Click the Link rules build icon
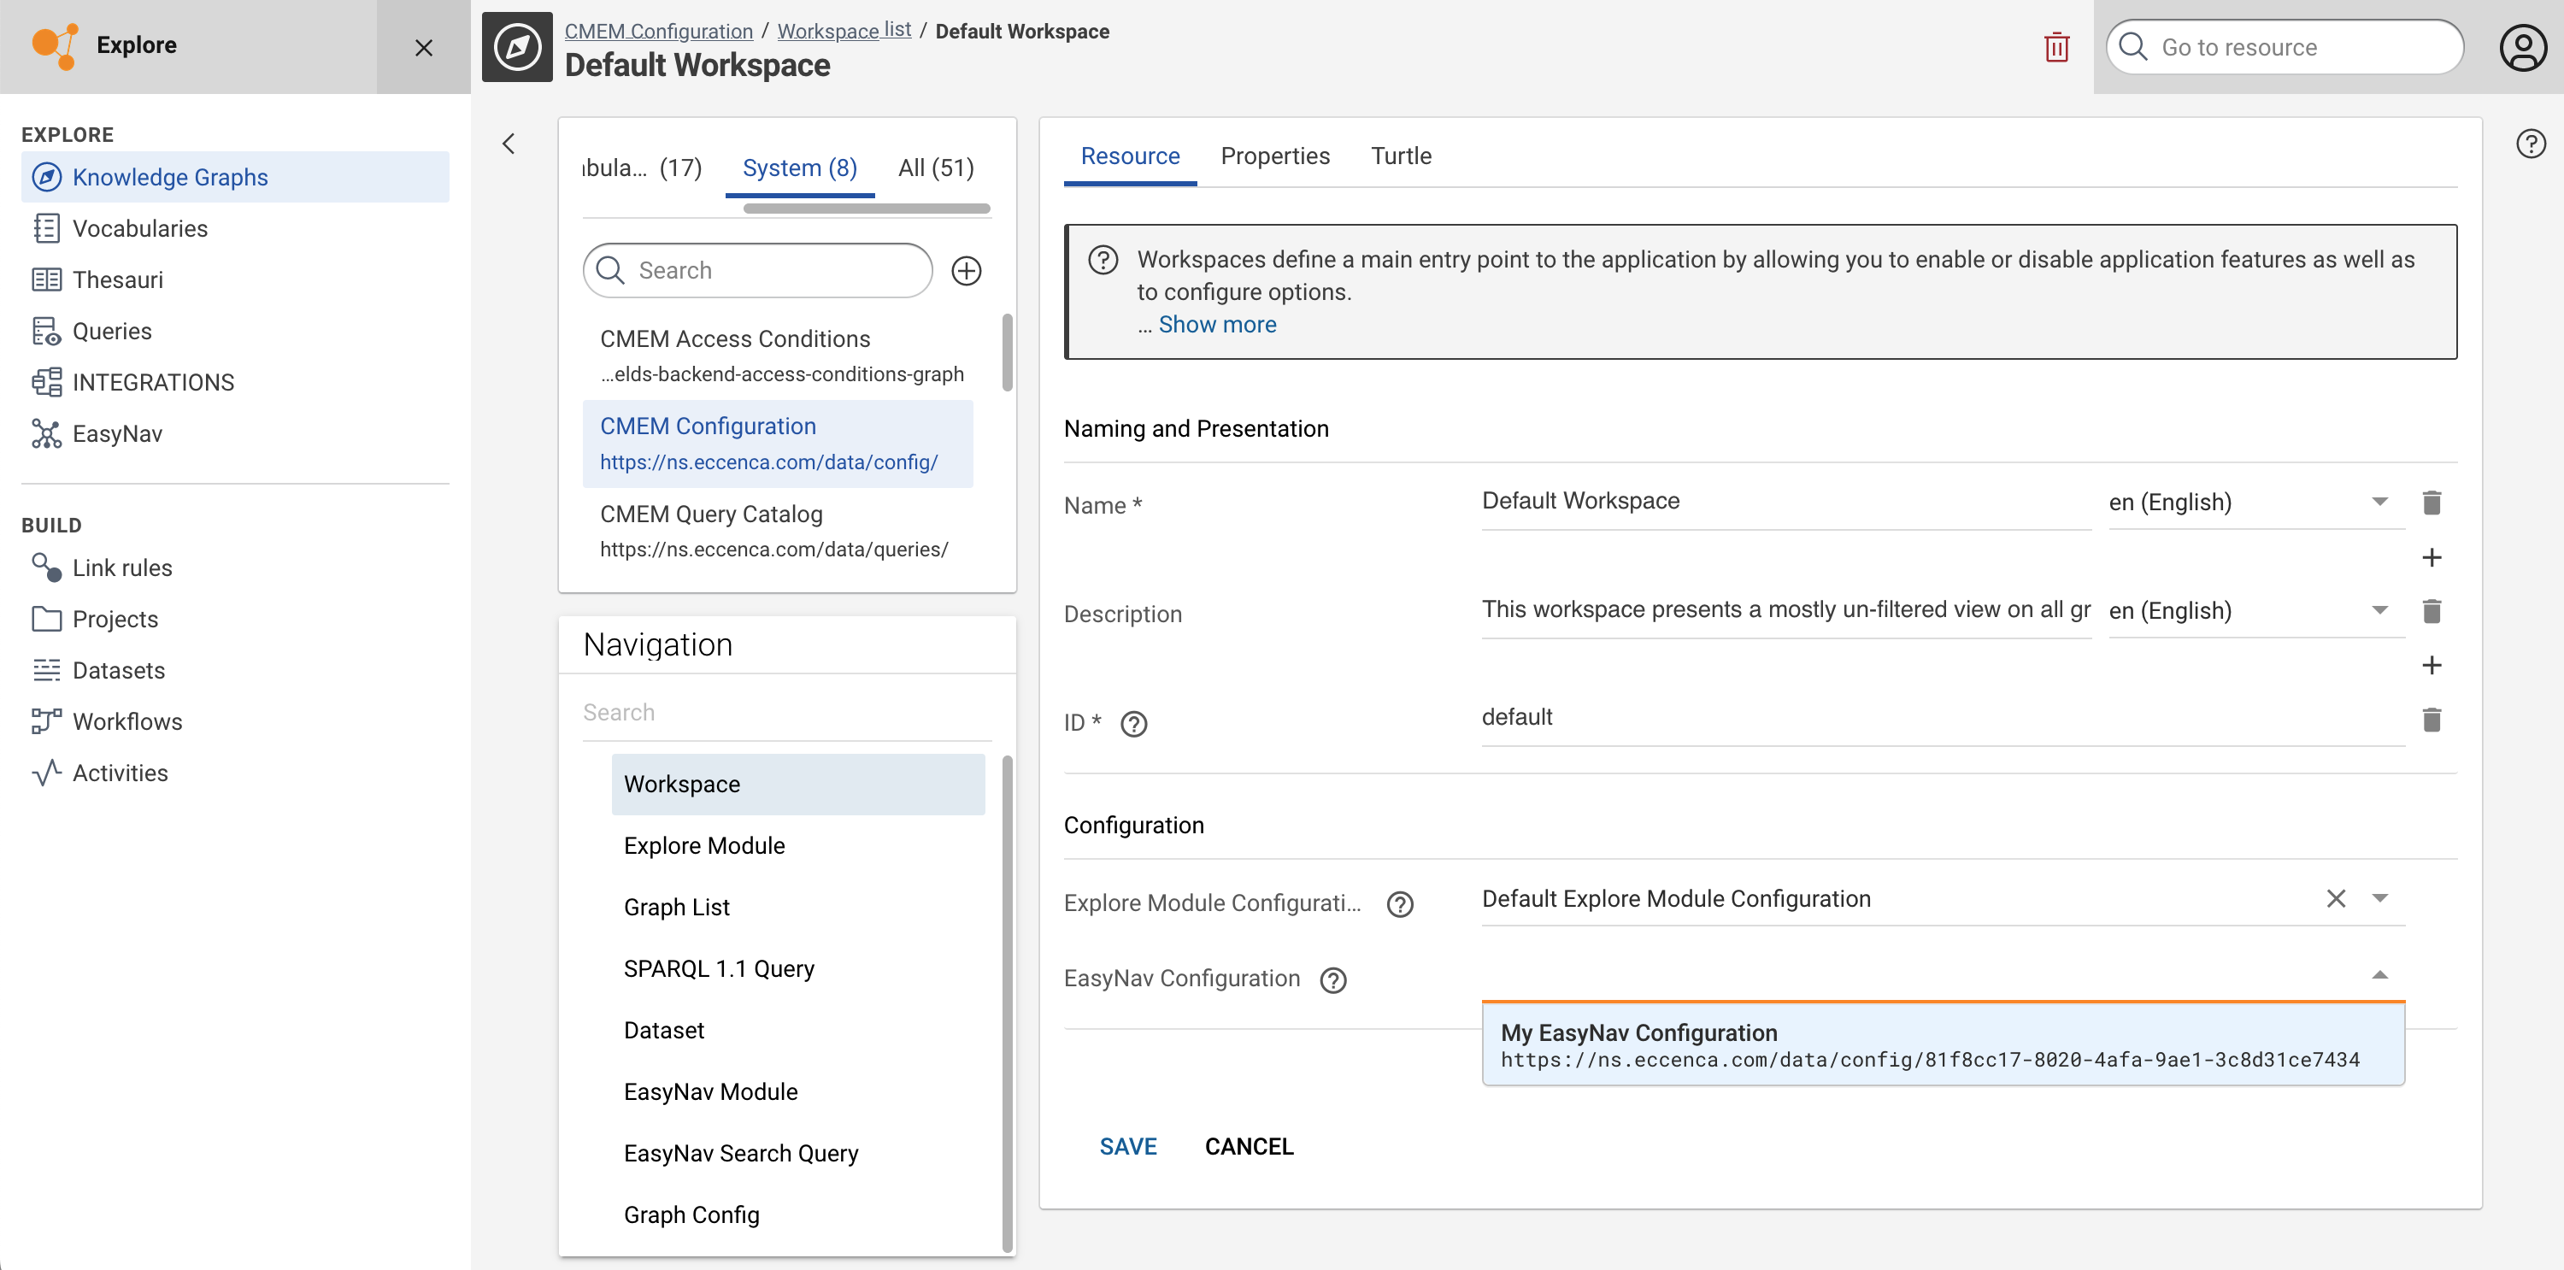The height and width of the screenshot is (1270, 2564). point(44,567)
